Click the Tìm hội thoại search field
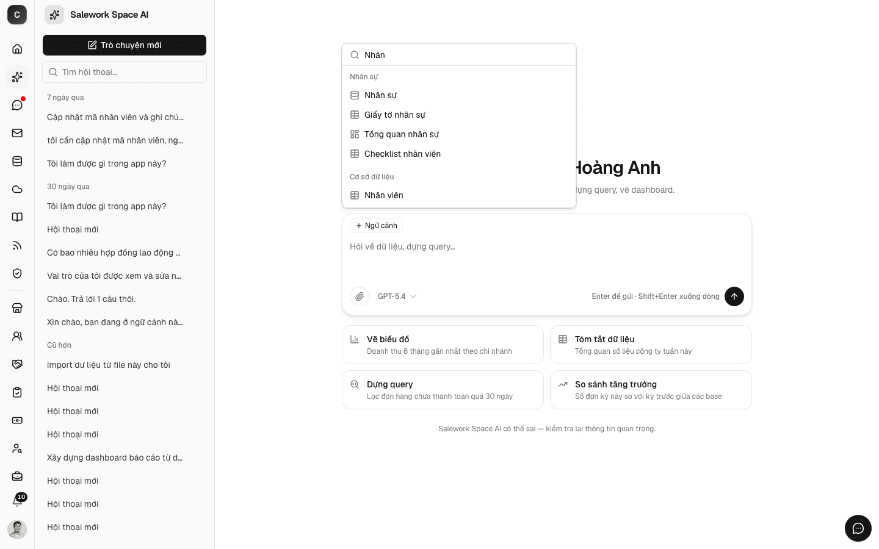 pos(125,72)
